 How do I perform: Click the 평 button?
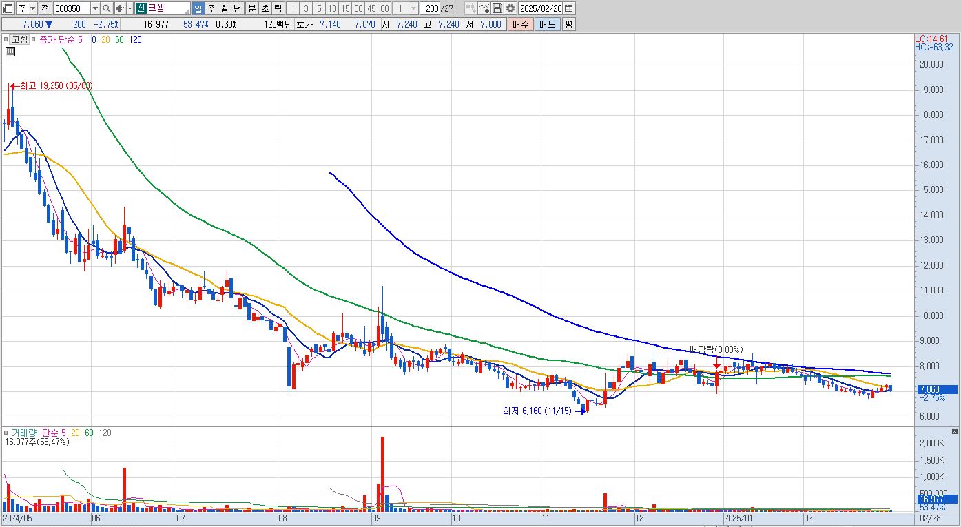[x=568, y=24]
